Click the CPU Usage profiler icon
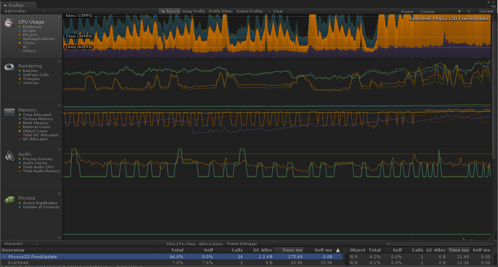The height and width of the screenshot is (267, 498). pyautogui.click(x=9, y=23)
